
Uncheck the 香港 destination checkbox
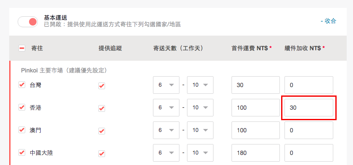(x=22, y=107)
